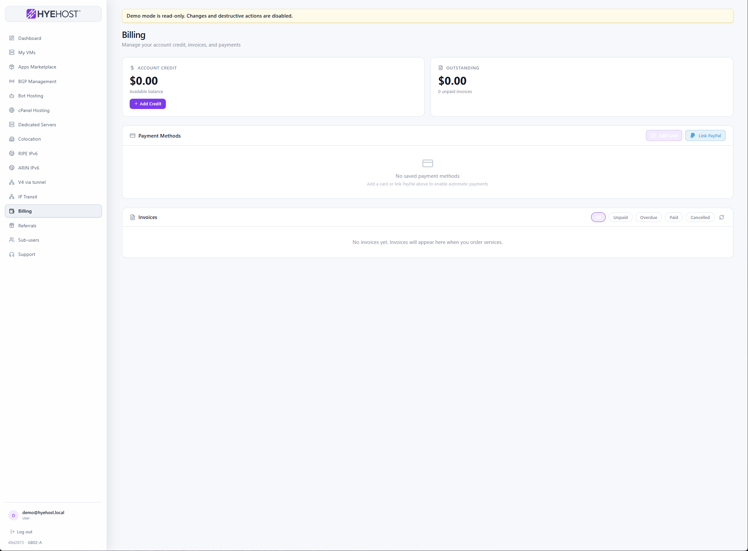Click the cPanel Hosting globe icon
The image size is (748, 551).
coord(12,110)
